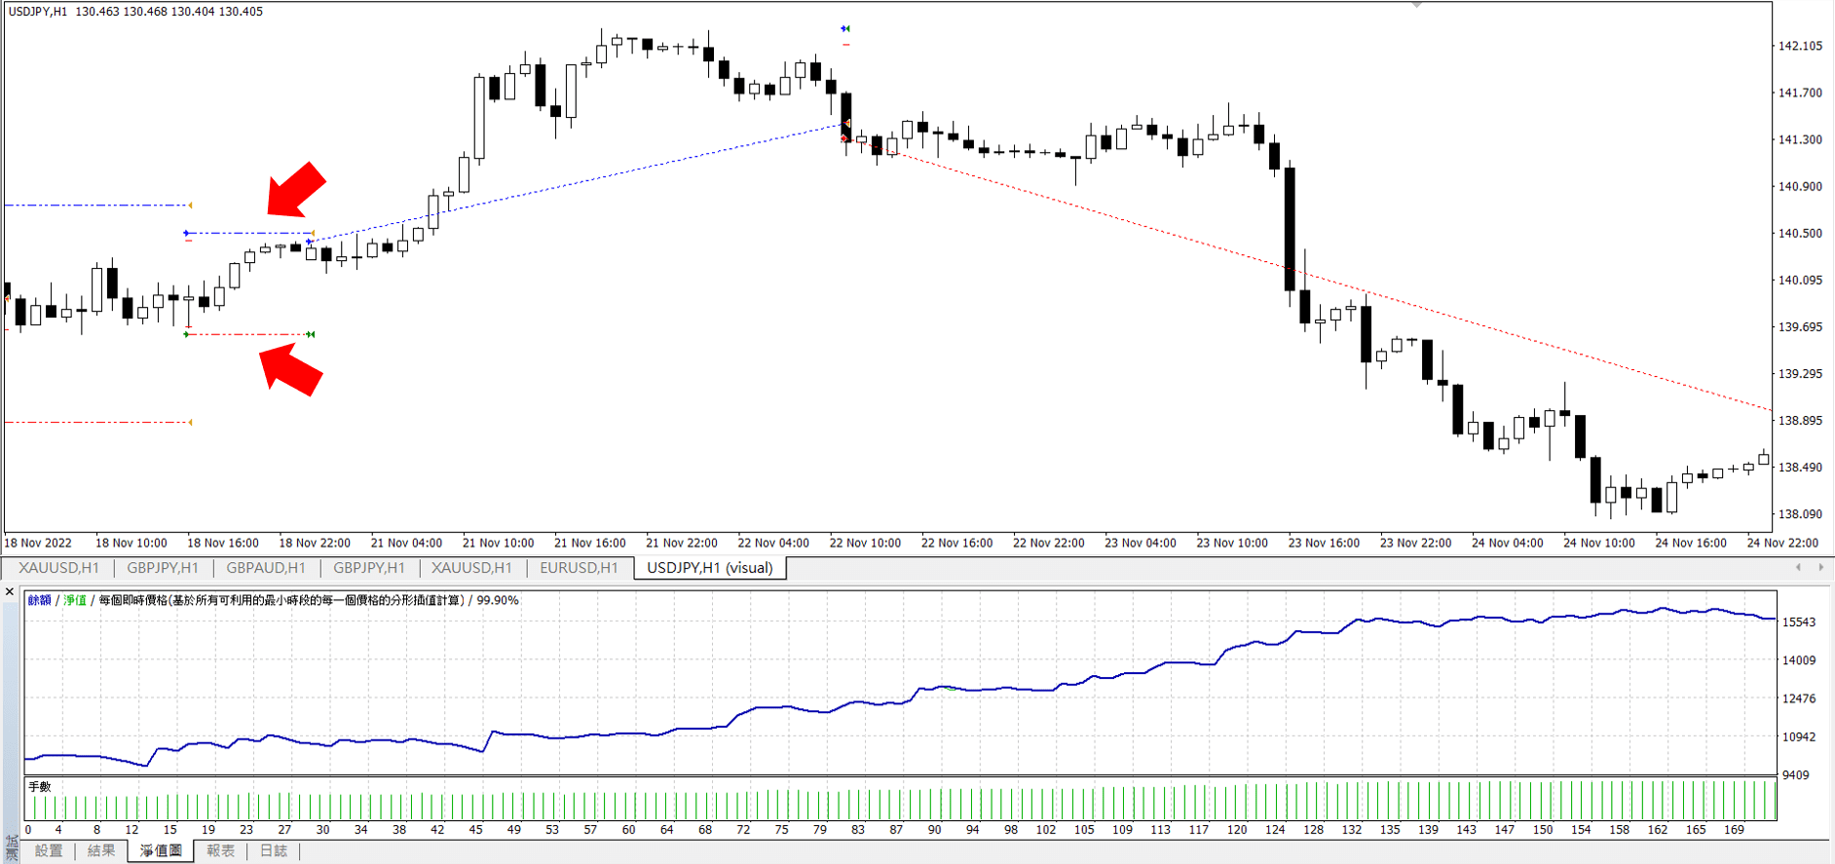Open the leftmost XAUUSD,H1 chart tab
The image size is (1835, 864).
pos(58,568)
